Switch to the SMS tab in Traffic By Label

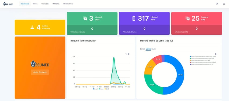(154, 49)
